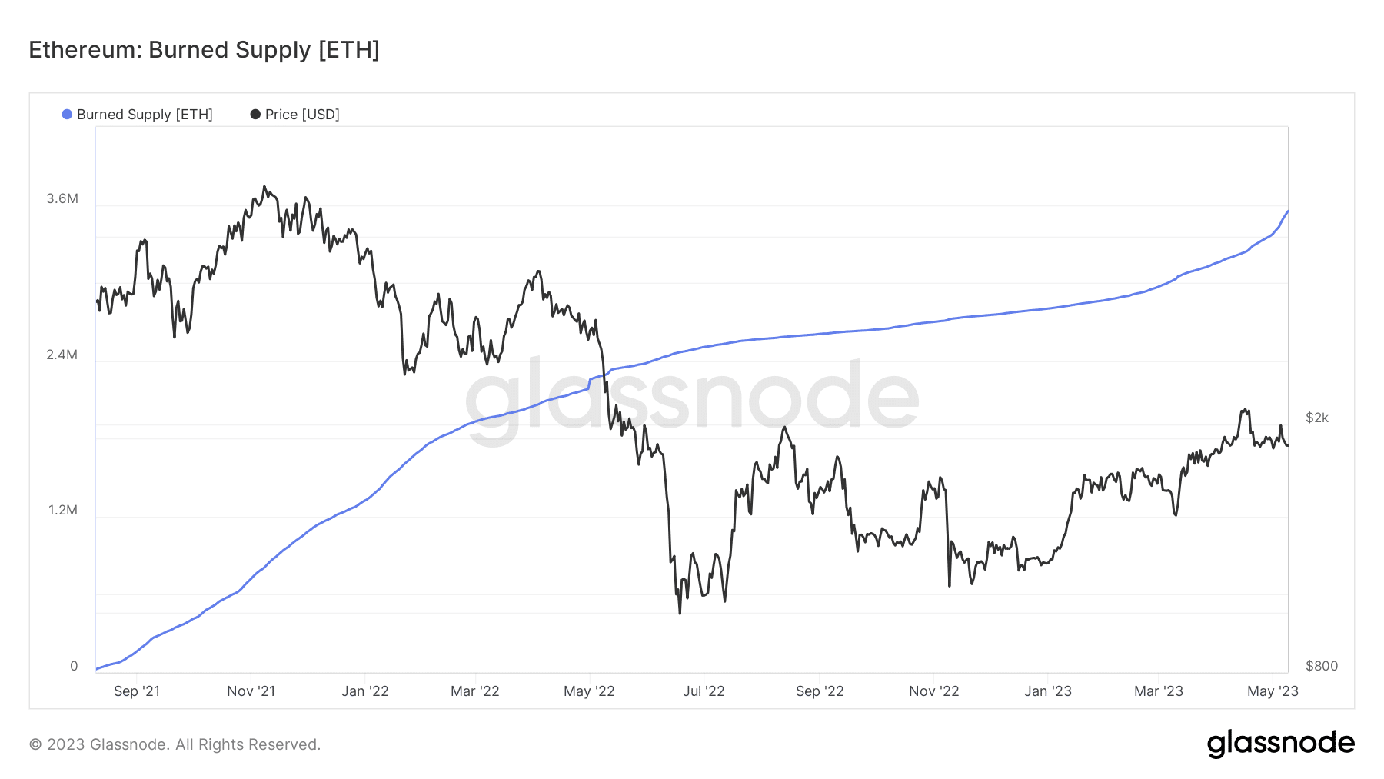This screenshot has width=1384, height=779.
Task: Toggle the Burned Supply [ETH] legend label
Action: coord(145,115)
